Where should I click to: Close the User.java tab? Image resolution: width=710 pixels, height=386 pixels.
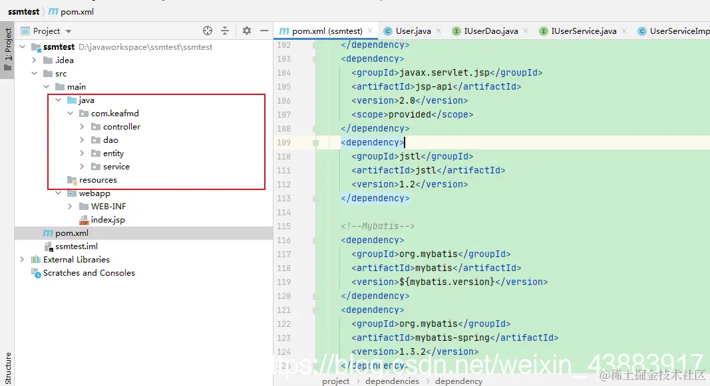point(439,31)
